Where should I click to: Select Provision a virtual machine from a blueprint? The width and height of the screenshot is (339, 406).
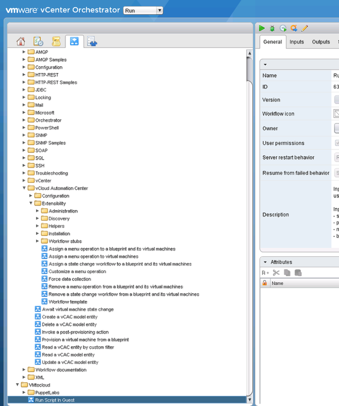[85, 340]
